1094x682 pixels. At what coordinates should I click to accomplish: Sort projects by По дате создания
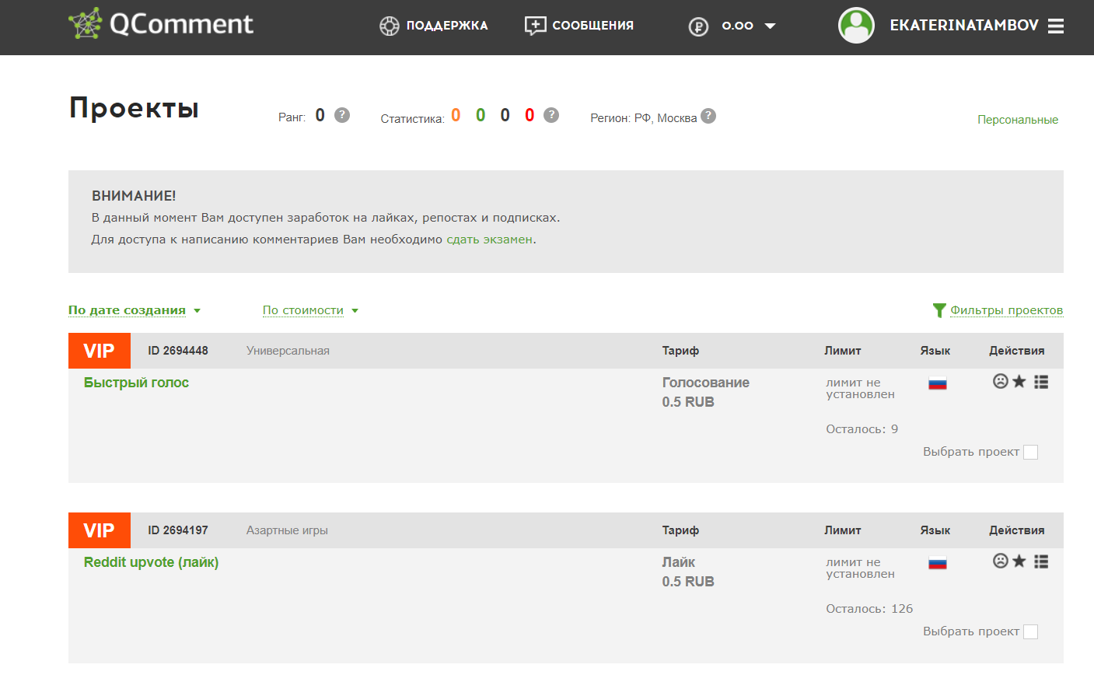point(127,310)
